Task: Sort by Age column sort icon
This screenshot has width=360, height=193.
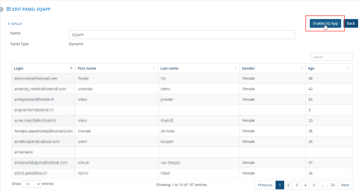Action: pyautogui.click(x=348, y=68)
